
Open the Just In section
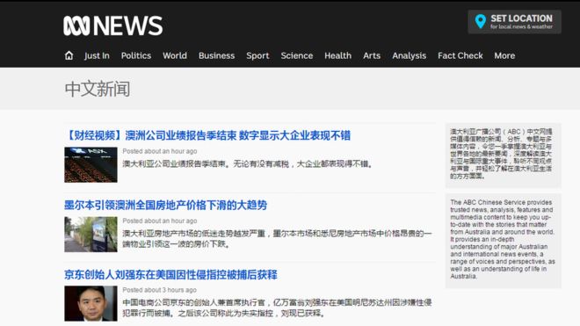coord(97,55)
